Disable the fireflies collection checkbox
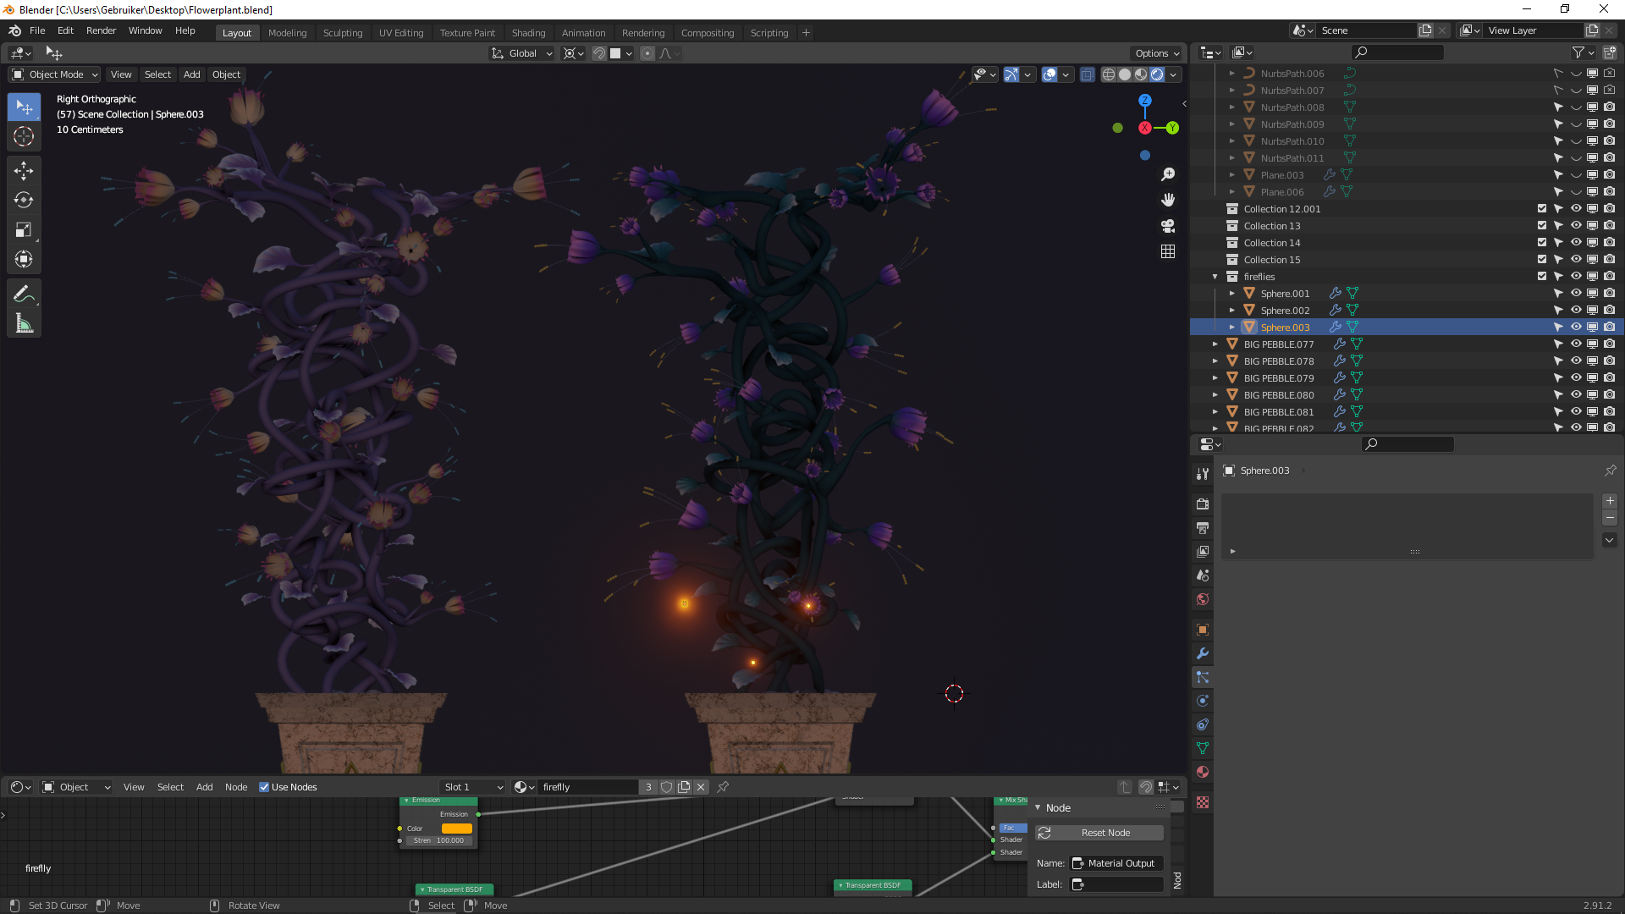This screenshot has height=914, width=1625. click(x=1542, y=277)
